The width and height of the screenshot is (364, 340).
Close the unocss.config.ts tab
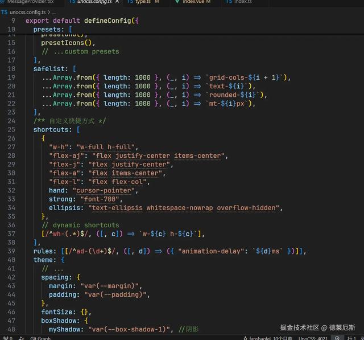click(117, 2)
